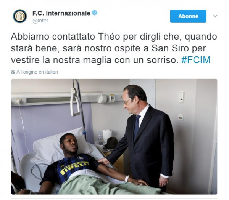
Task: Open the F.C. Internazionale profile name
Action: pos(61,13)
